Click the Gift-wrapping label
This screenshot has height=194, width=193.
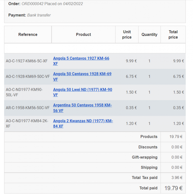coord(145,157)
